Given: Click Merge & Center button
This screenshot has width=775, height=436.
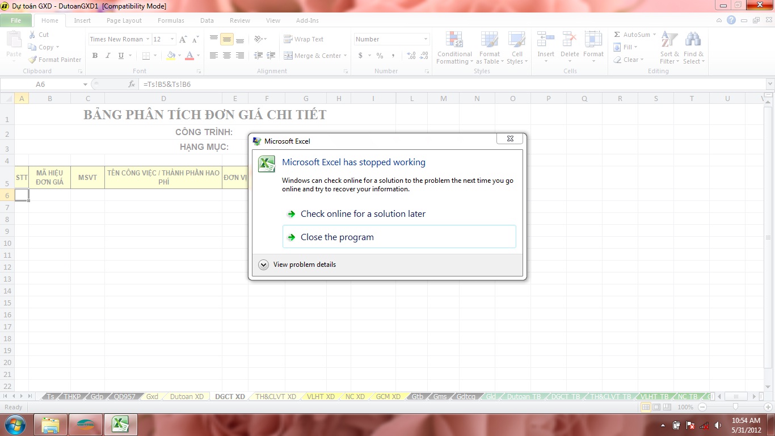Looking at the screenshot, I should pos(313,56).
